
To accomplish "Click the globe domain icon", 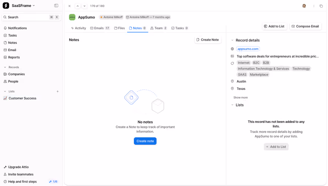I will pos(232,49).
